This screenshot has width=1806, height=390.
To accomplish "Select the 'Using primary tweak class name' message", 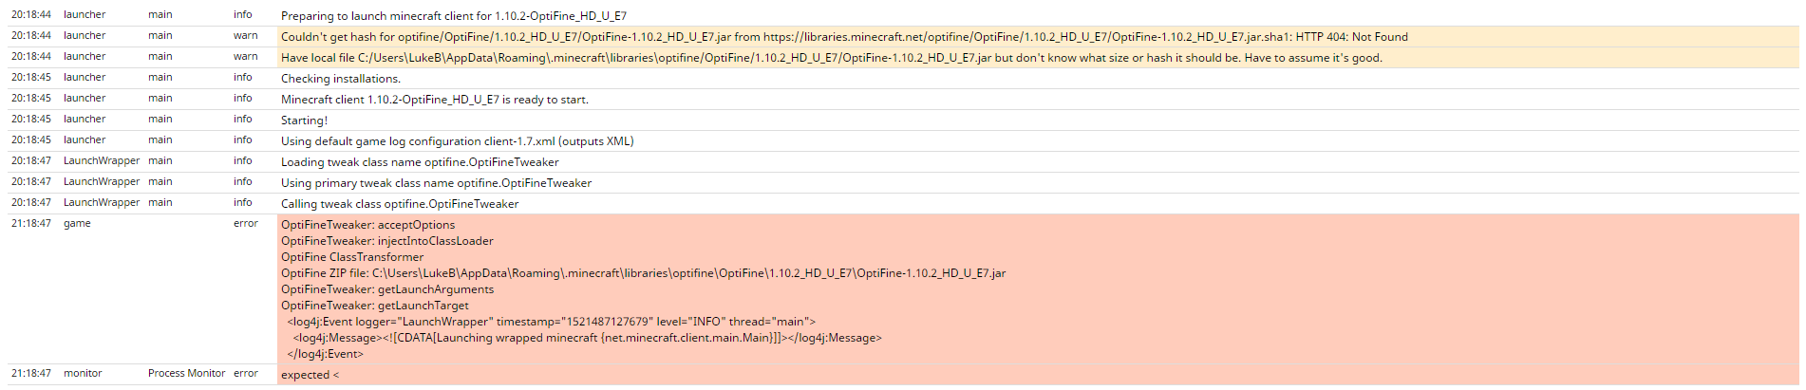I will tap(436, 183).
